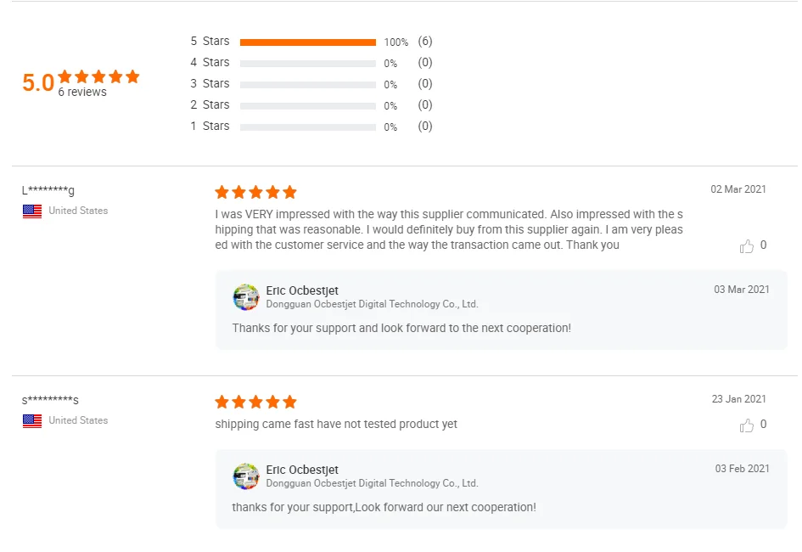Click reviewer name L********g
Image resolution: width=802 pixels, height=552 pixels.
pyautogui.click(x=48, y=190)
